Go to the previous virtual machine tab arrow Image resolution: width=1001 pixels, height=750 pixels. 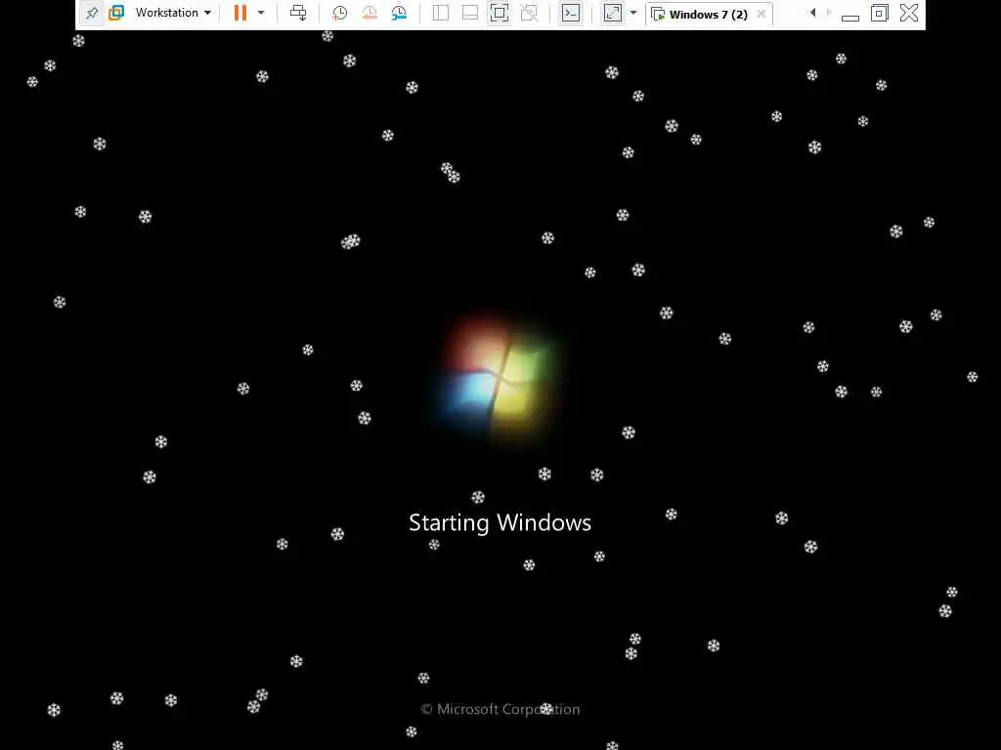coord(812,13)
